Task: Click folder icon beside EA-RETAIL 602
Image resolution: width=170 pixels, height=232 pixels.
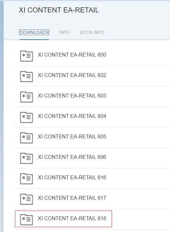Action: [26, 76]
